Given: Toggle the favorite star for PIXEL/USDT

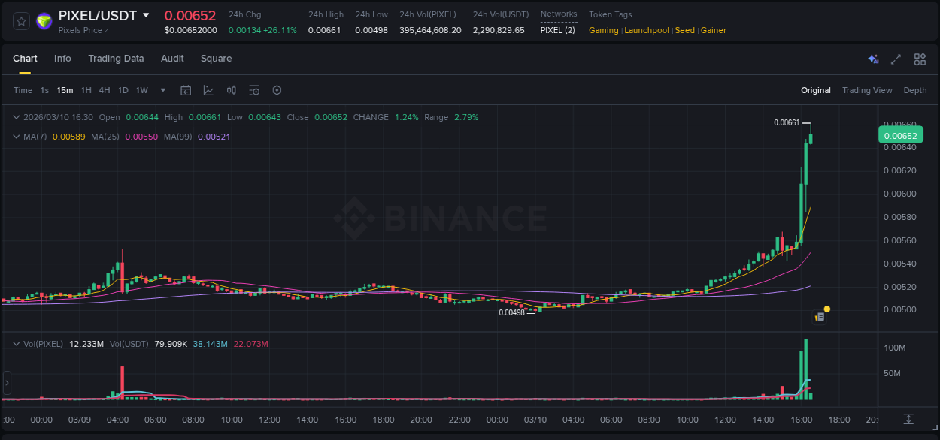Looking at the screenshot, I should pos(20,20).
